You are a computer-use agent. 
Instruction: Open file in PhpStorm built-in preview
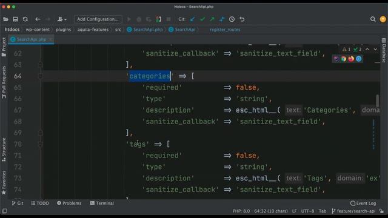click(x=336, y=59)
